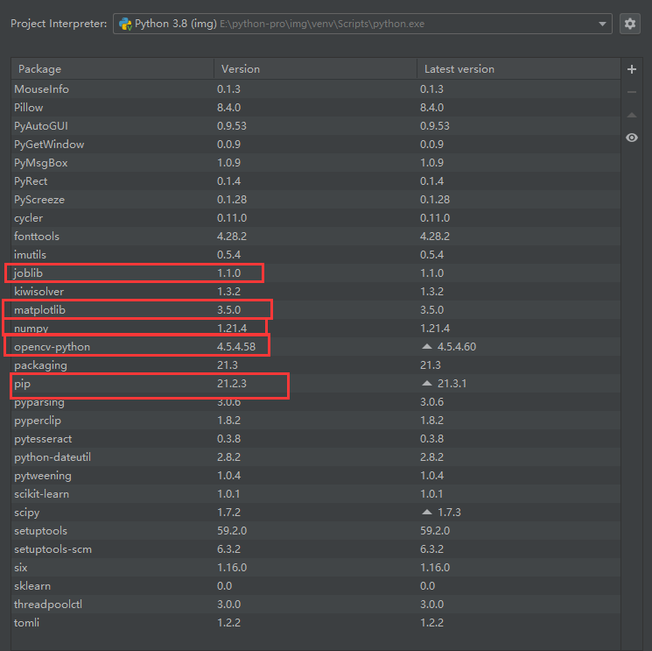Select the pyperclip package row
This screenshot has width=652, height=651.
[x=316, y=420]
